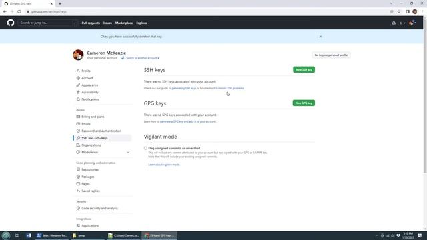Open Appearance settings text
427x240 pixels.
point(90,85)
